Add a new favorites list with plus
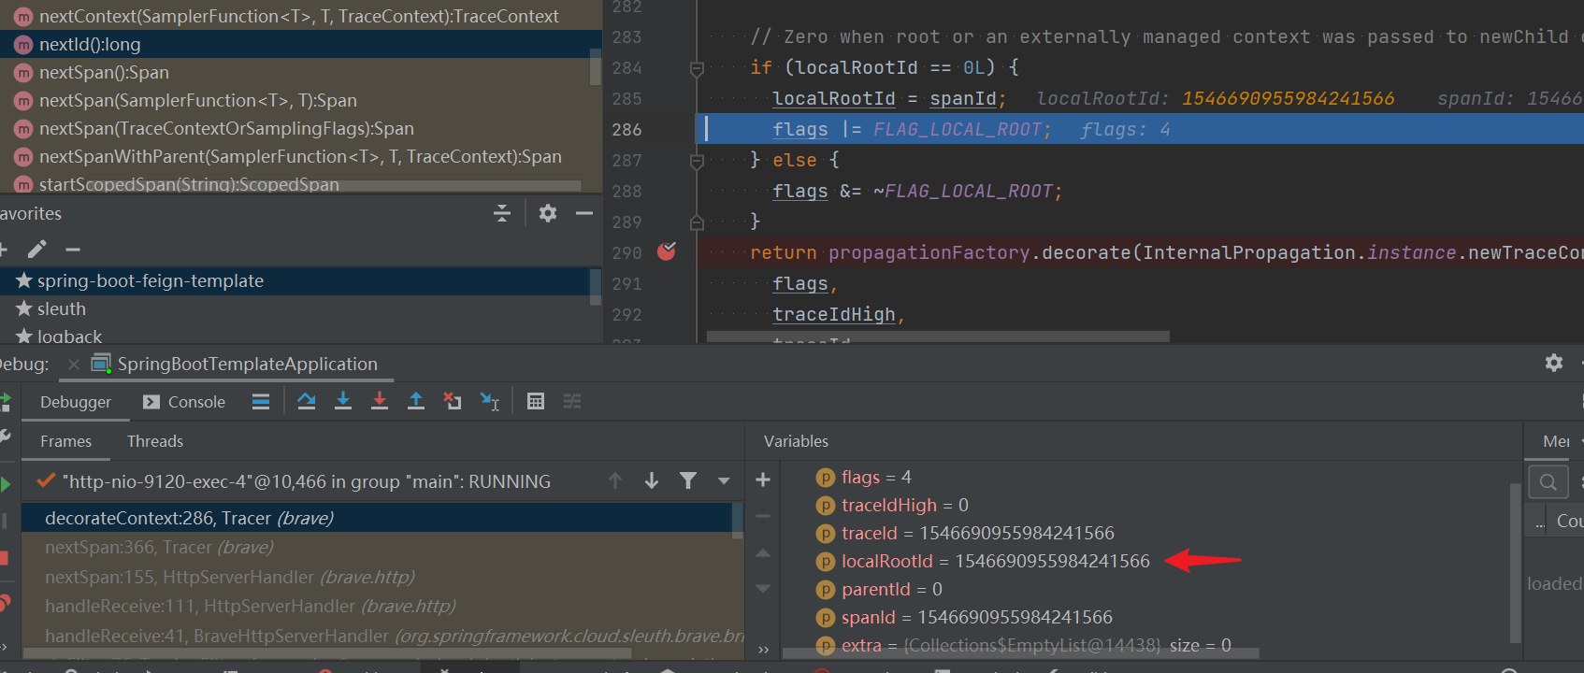 point(3,250)
